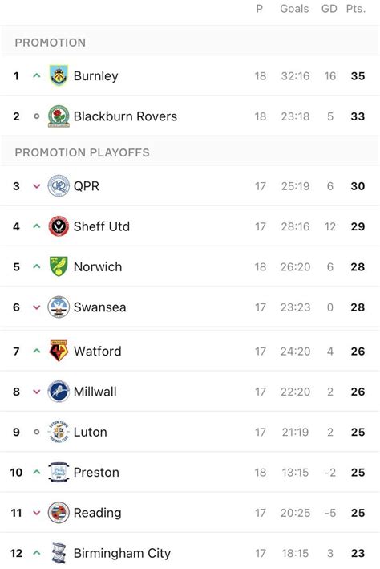Click the Blackburn Rovers club crest

tap(59, 116)
